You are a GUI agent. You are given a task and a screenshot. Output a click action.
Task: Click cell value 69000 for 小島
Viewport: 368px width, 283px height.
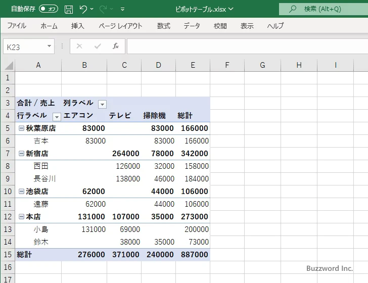[x=130, y=229]
